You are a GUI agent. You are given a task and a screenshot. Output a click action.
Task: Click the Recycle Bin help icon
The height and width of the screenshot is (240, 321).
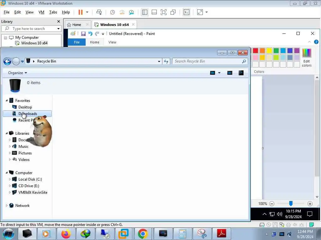click(241, 73)
